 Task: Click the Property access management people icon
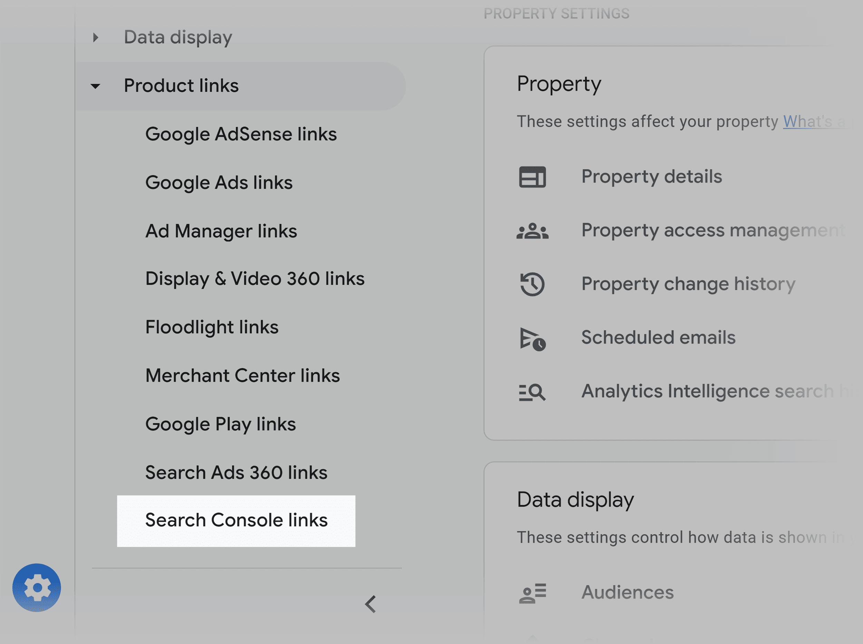533,231
